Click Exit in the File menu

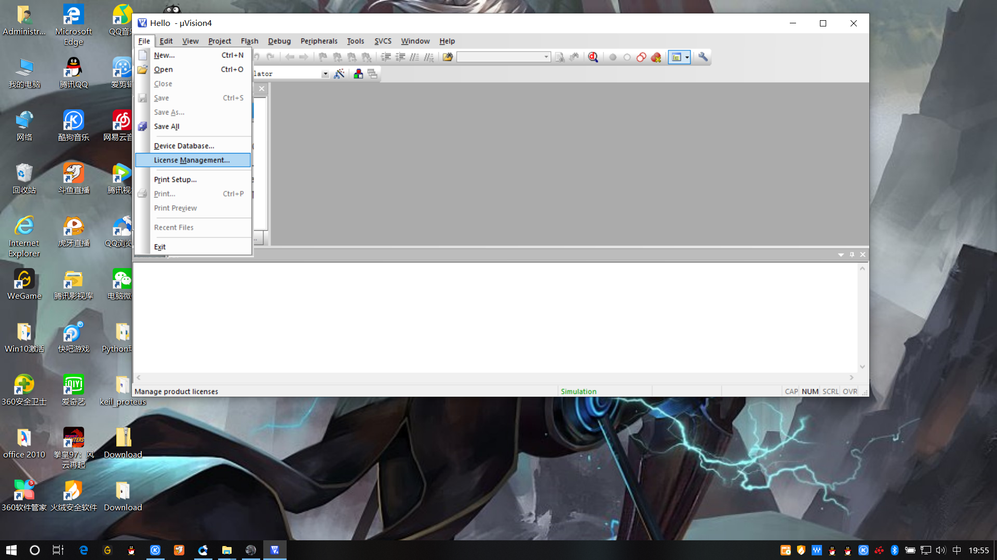click(x=160, y=247)
